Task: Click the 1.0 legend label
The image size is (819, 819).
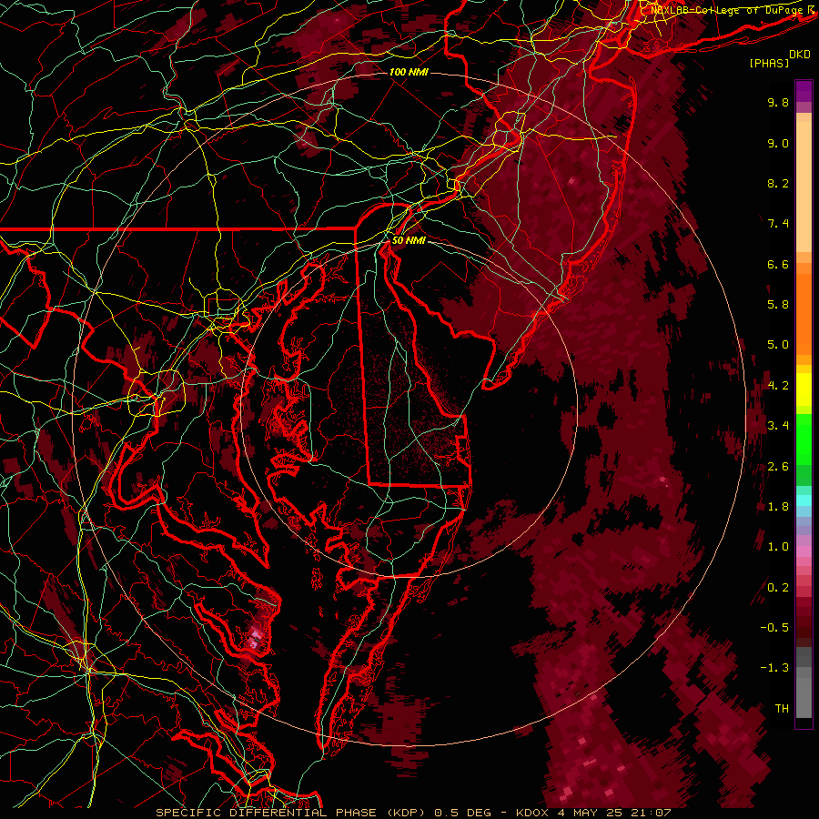Action: coord(778,547)
